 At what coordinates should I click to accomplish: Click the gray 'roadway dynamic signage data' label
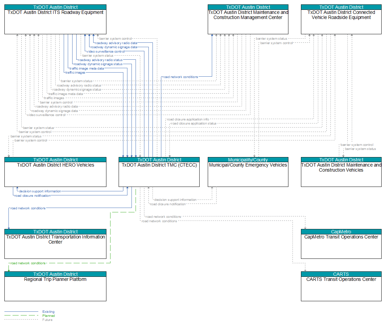tap(55, 111)
